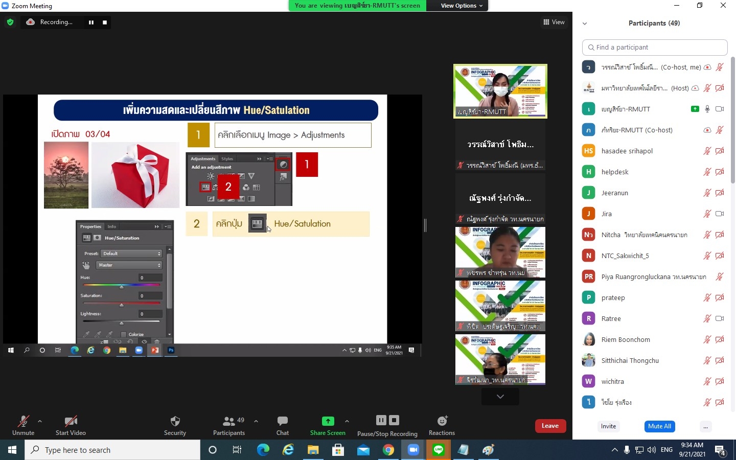Image resolution: width=736 pixels, height=460 pixels.
Task: Click the system volume speaker icon
Action: click(651, 450)
